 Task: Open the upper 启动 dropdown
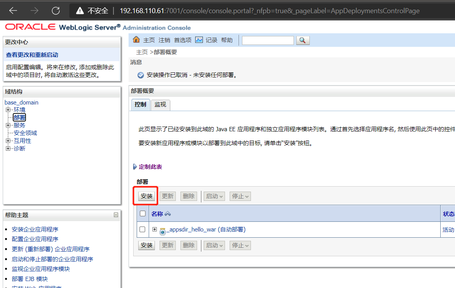click(x=214, y=196)
